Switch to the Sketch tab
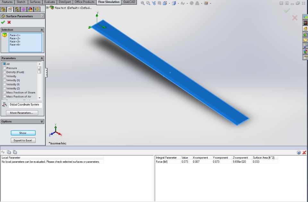The image size is (308, 202). point(21,2)
